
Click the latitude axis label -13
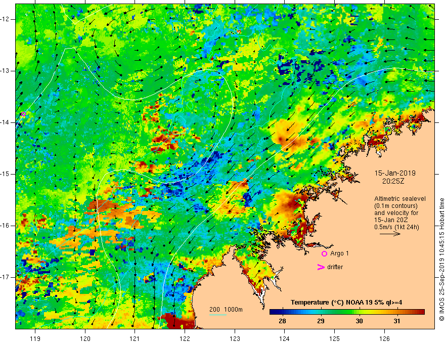tap(5, 71)
